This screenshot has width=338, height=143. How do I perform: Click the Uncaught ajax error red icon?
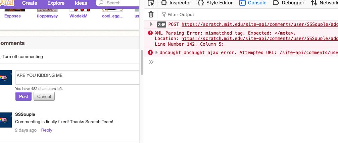tap(150, 52)
